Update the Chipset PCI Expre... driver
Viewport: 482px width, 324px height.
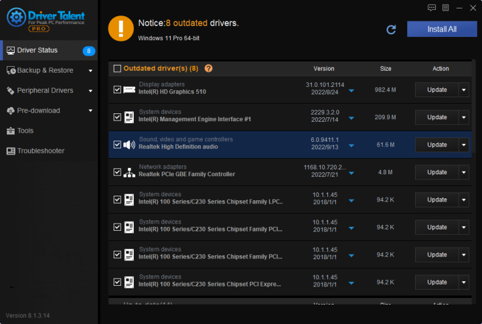pyautogui.click(x=437, y=283)
